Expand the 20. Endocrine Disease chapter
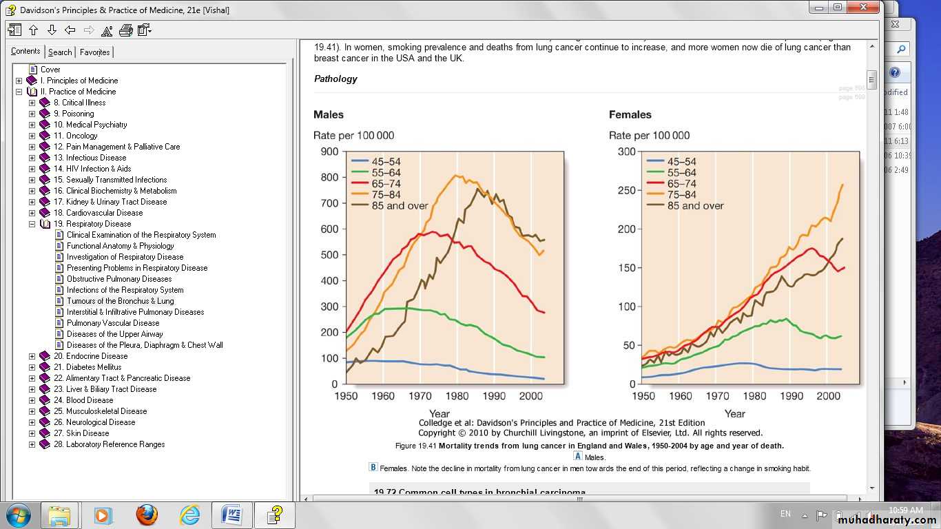This screenshot has width=941, height=529. tap(32, 356)
